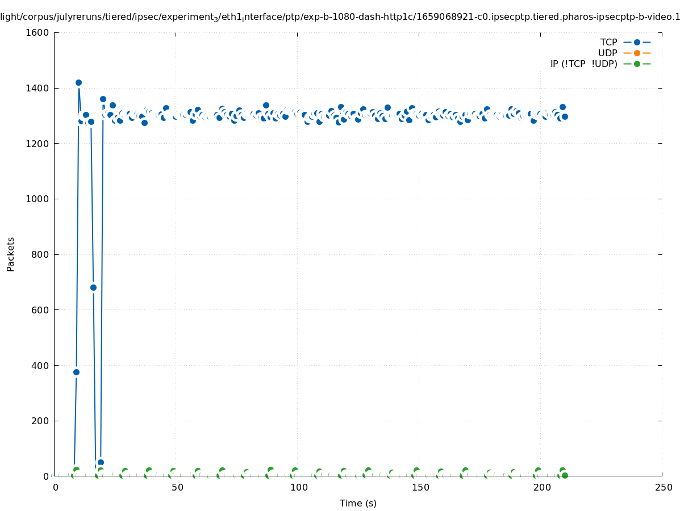The width and height of the screenshot is (680, 511).
Task: Click the Packets y-axis label
Action: [11, 254]
